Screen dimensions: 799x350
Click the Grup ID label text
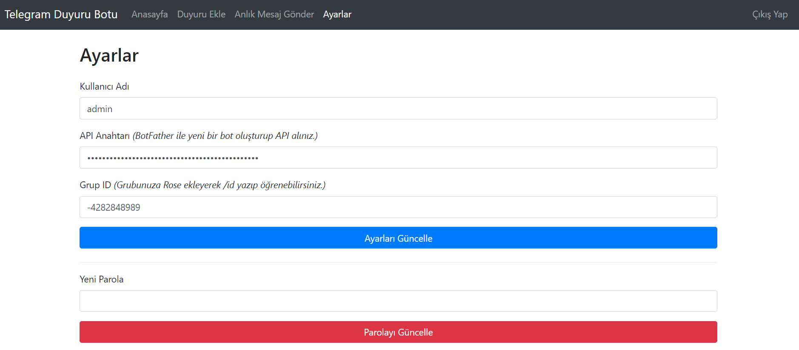point(95,185)
